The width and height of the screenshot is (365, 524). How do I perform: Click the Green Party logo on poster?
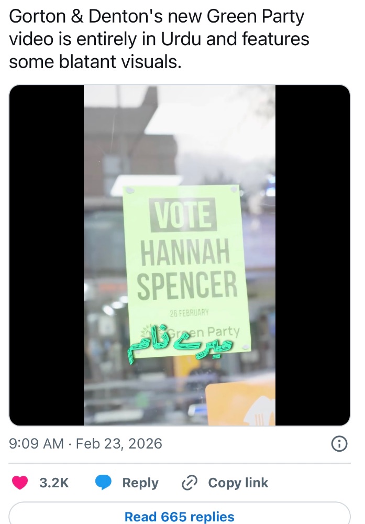[x=190, y=332]
